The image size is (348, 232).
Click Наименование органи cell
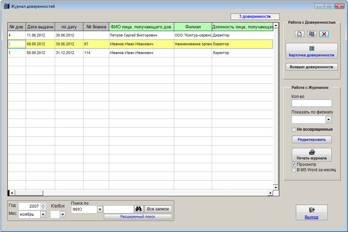click(193, 44)
